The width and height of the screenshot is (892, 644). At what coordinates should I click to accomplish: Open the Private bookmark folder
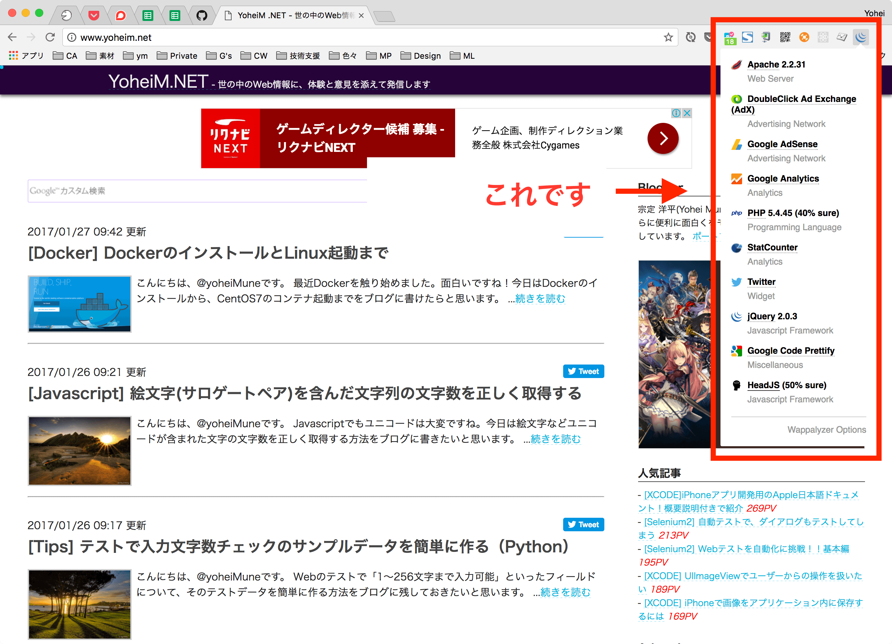[x=177, y=56]
